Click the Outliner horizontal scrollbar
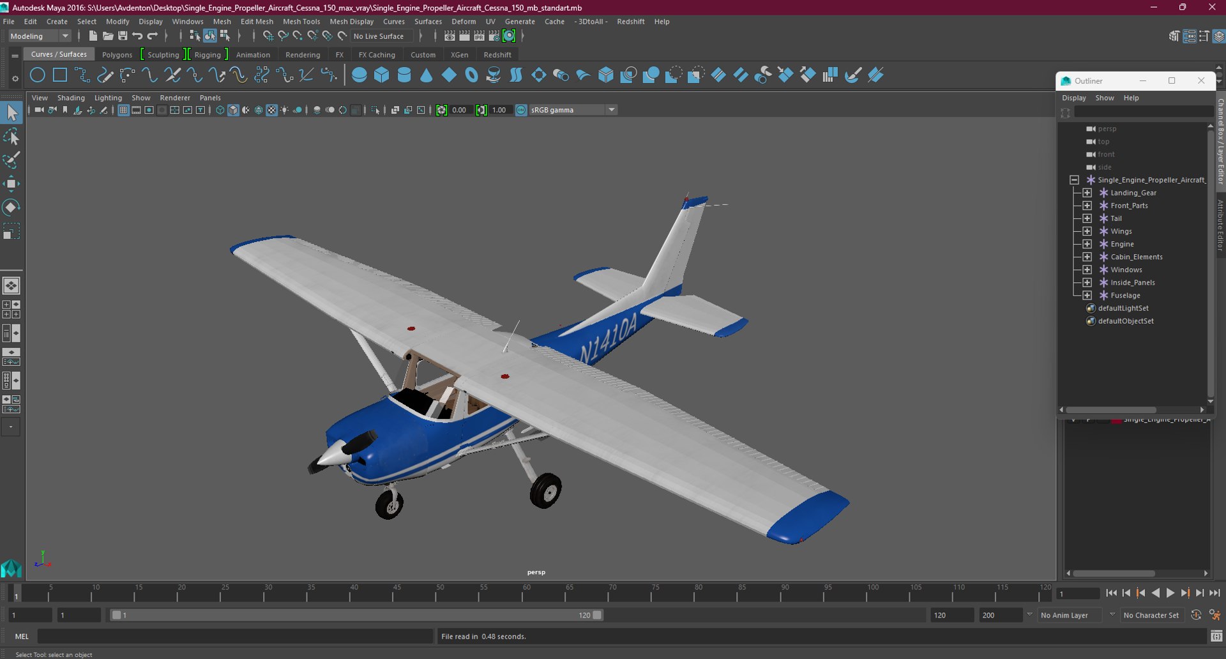This screenshot has width=1226, height=659. (1110, 410)
